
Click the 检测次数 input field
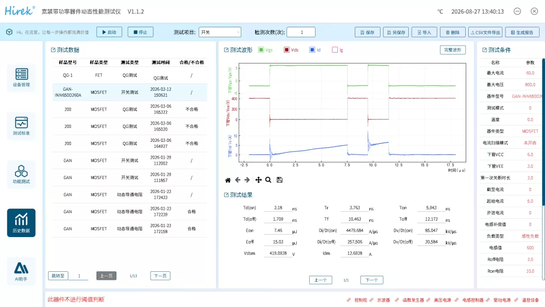click(x=301, y=32)
